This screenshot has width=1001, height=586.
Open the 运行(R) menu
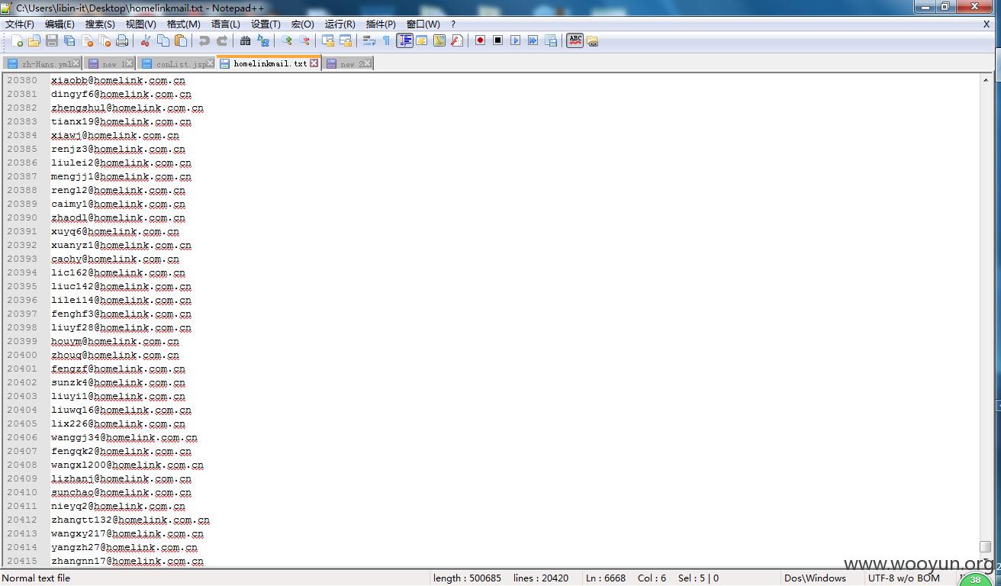coord(340,24)
